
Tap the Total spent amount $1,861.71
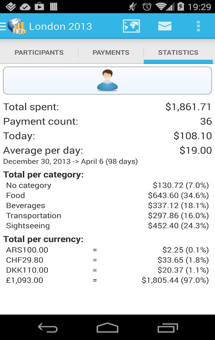(x=188, y=107)
